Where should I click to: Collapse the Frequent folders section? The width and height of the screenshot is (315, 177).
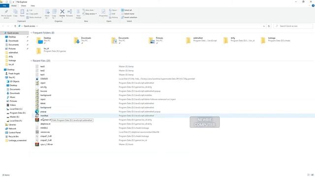pos(31,33)
